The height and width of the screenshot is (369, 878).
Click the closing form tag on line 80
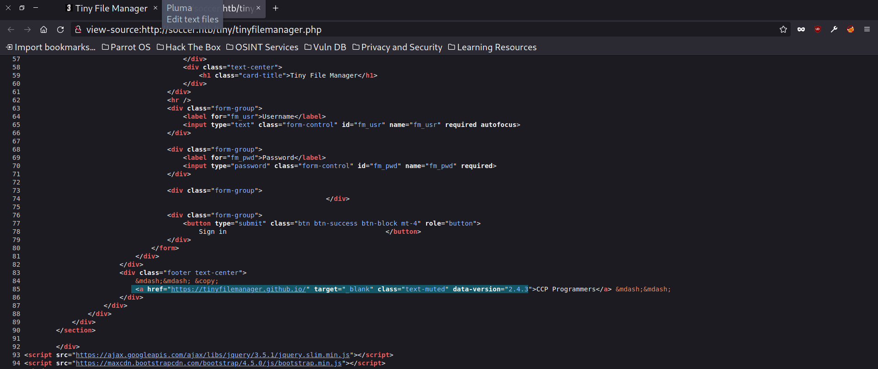click(165, 248)
